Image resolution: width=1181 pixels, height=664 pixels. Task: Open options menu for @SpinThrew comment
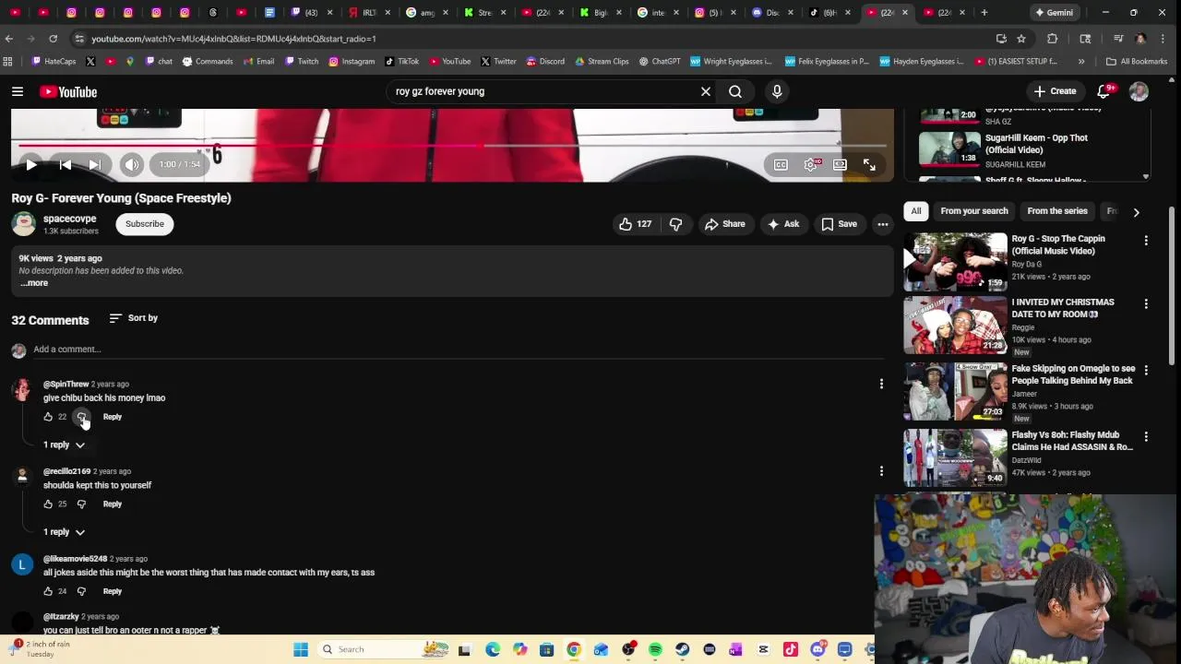(x=881, y=384)
